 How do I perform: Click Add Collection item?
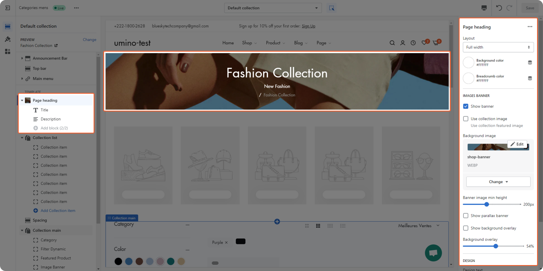pyautogui.click(x=58, y=211)
